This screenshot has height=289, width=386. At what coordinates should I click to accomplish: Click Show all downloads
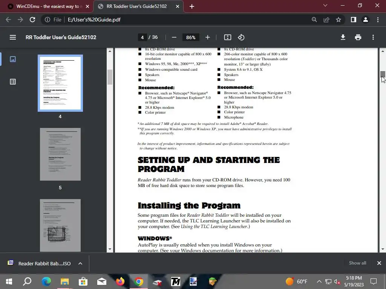point(357,263)
